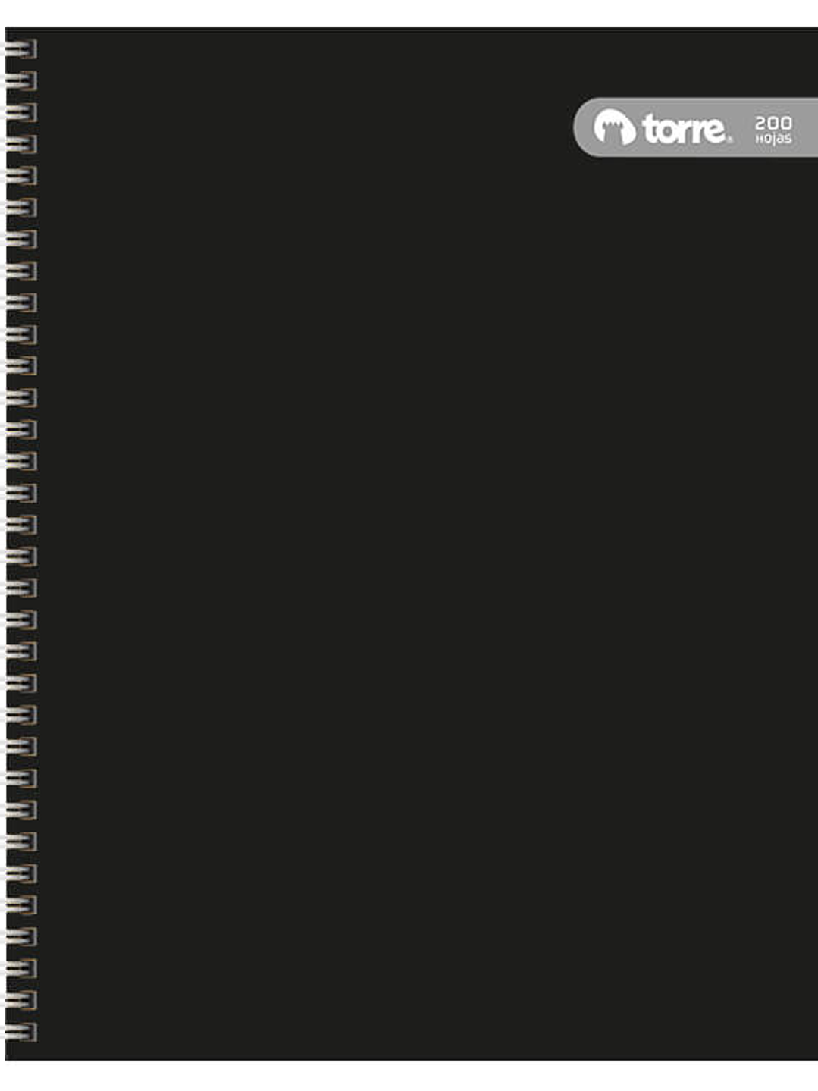The image size is (818, 1091).
Task: Click the third spiral ring from the top
Action: coord(20,113)
